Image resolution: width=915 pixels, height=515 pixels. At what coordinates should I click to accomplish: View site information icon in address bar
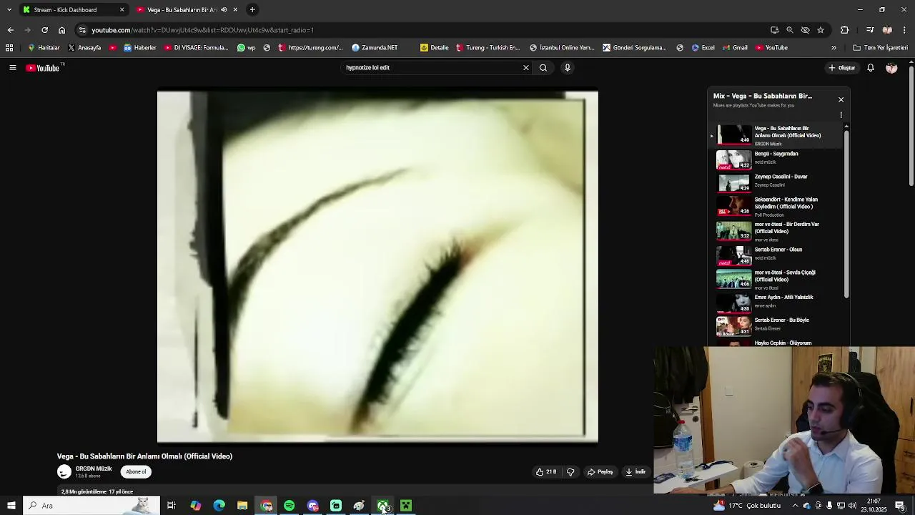[82, 30]
